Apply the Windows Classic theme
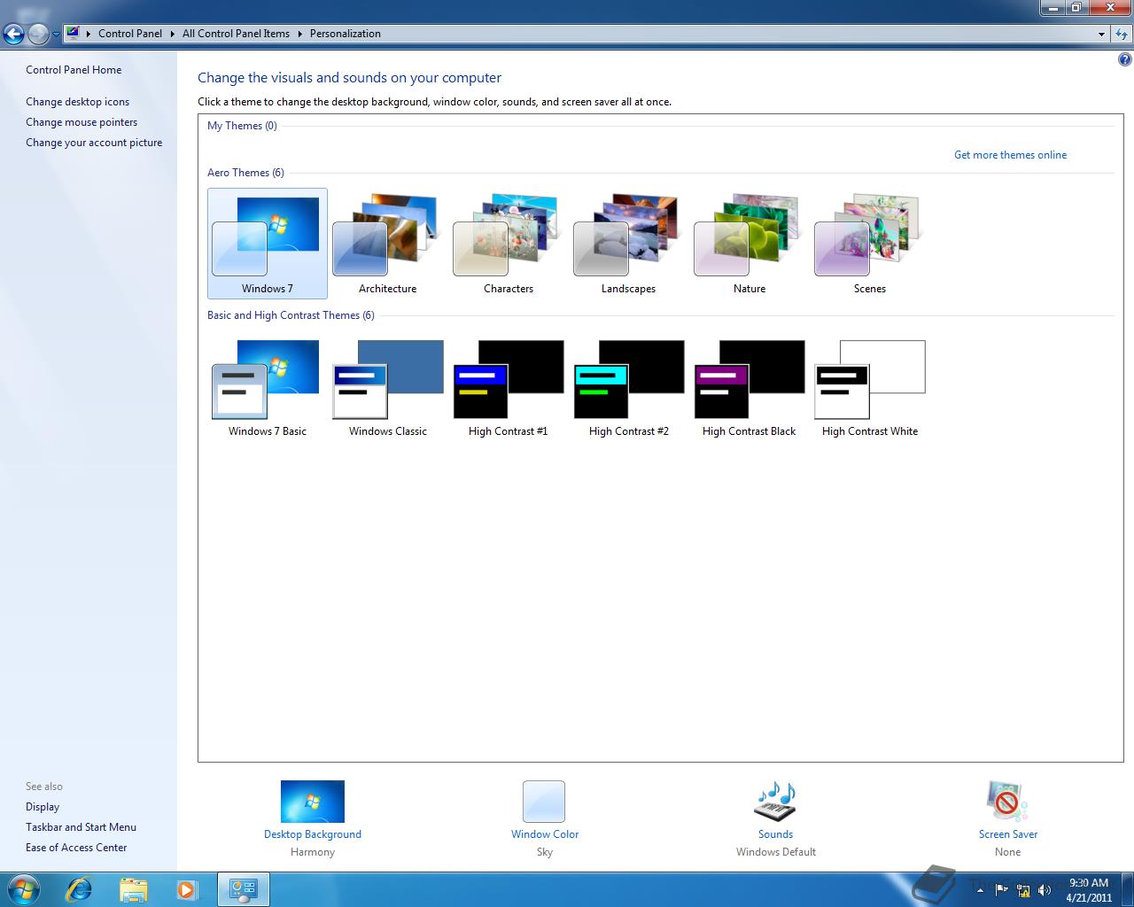Screen dimensions: 1134x907 (387, 388)
